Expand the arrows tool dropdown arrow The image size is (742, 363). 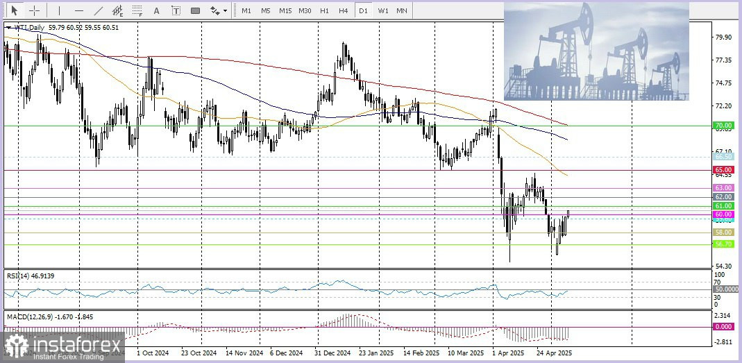click(x=226, y=10)
